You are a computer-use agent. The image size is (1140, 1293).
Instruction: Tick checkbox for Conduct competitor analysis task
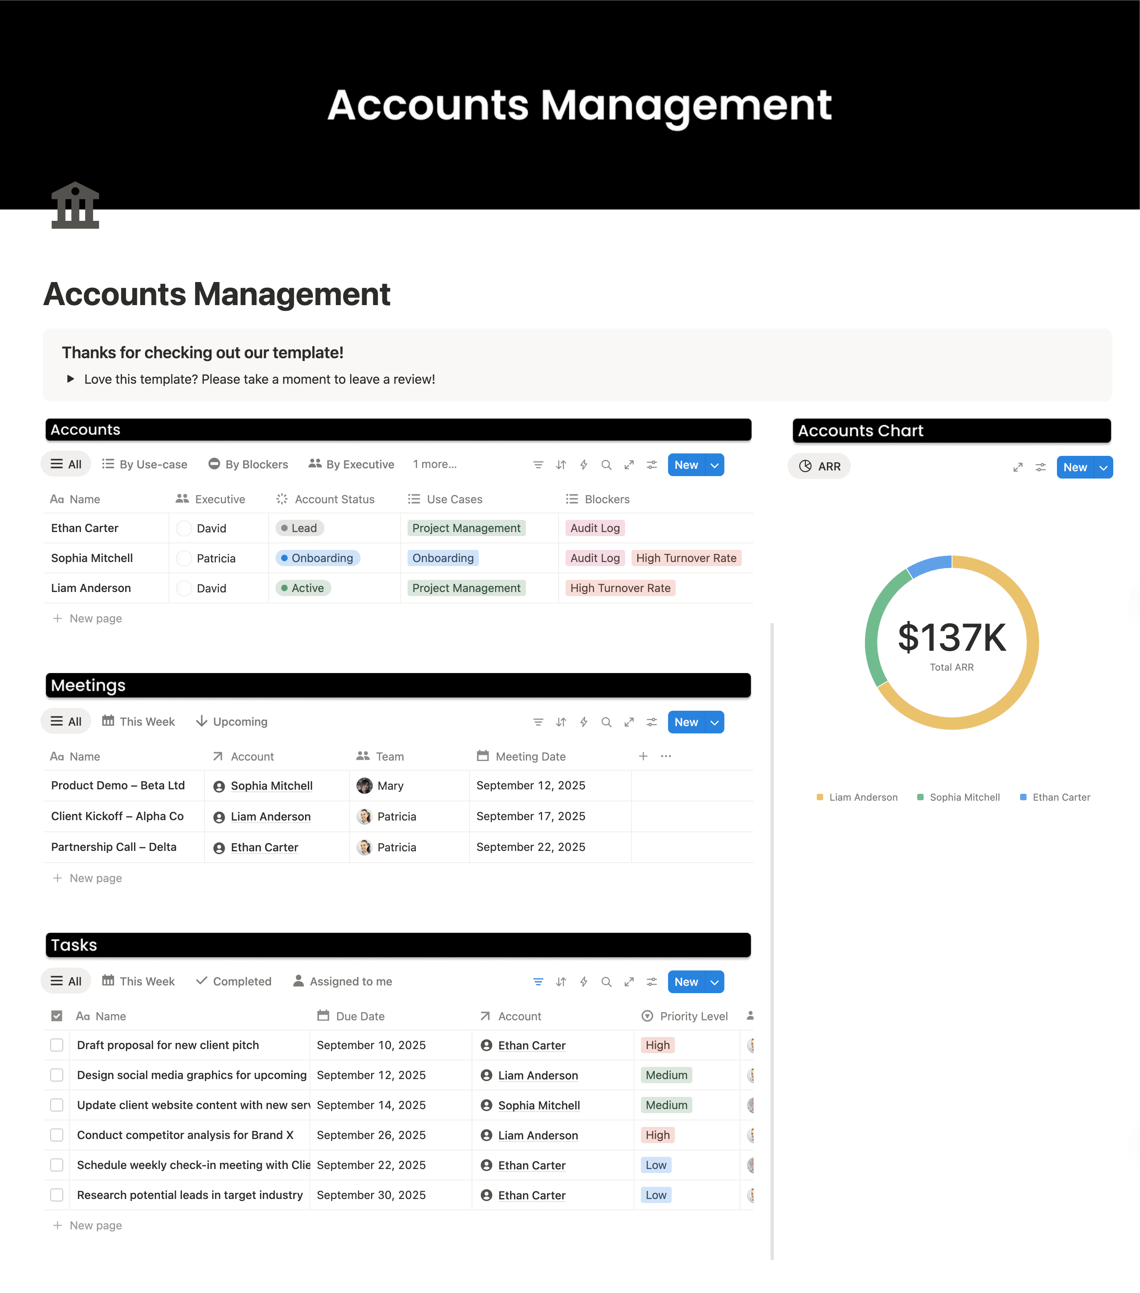(x=57, y=1135)
